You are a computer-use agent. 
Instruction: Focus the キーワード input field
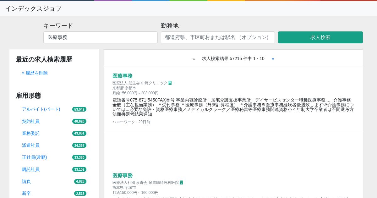tap(100, 37)
